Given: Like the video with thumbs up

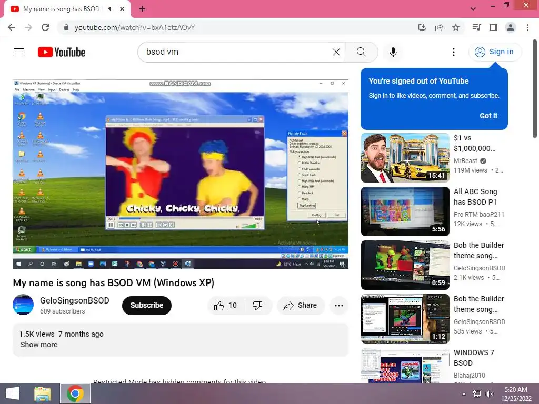Looking at the screenshot, I should pos(225,306).
